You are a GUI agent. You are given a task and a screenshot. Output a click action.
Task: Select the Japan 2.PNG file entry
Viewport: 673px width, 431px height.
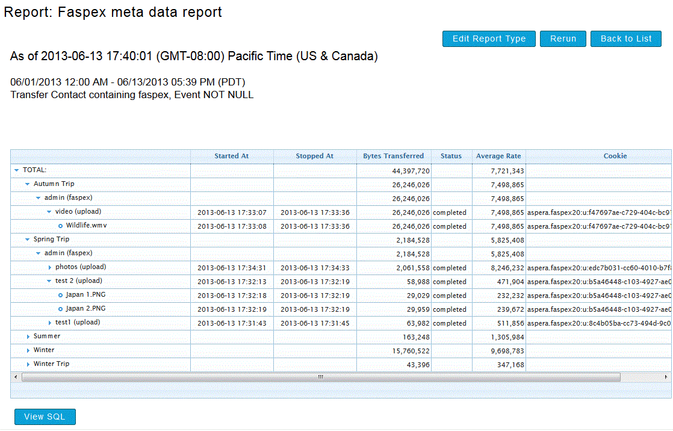[x=85, y=309]
